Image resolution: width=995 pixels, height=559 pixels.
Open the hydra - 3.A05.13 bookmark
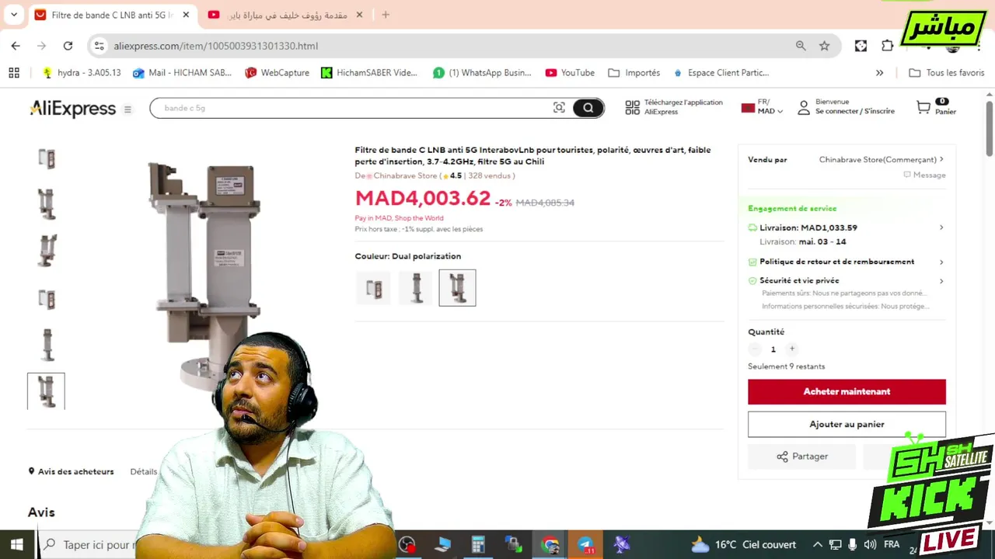pos(82,73)
